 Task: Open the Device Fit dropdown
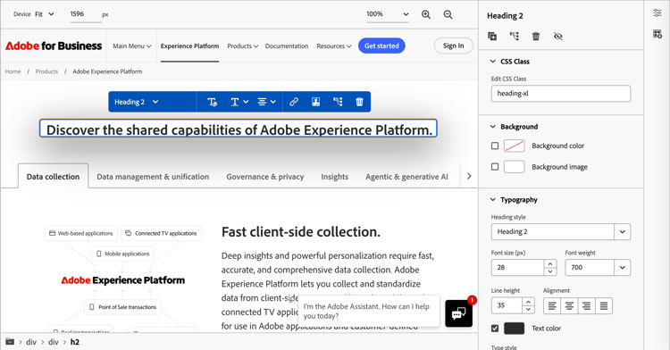[x=45, y=14]
